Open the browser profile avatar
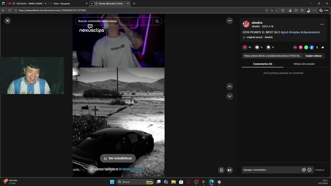This screenshot has width=331, height=186. pos(308,10)
